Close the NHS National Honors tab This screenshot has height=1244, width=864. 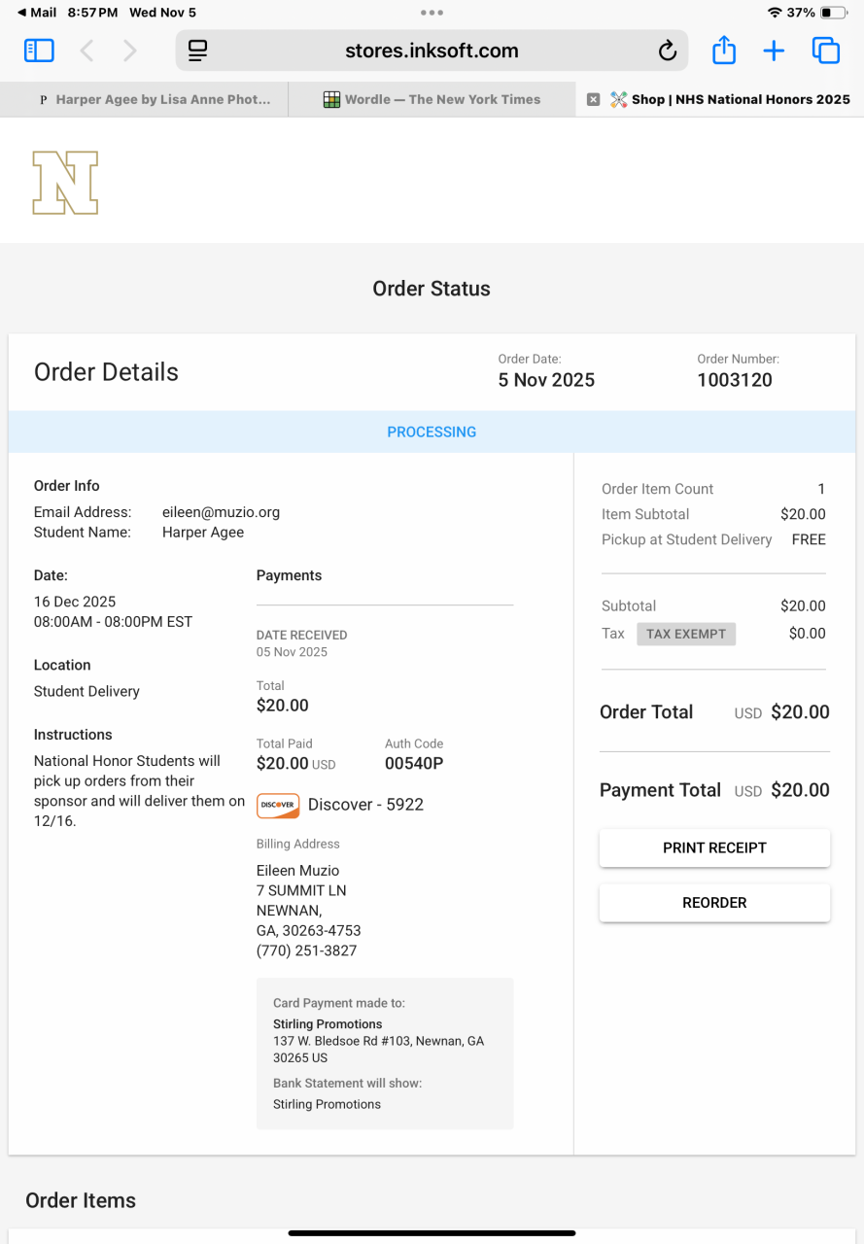pos(594,99)
